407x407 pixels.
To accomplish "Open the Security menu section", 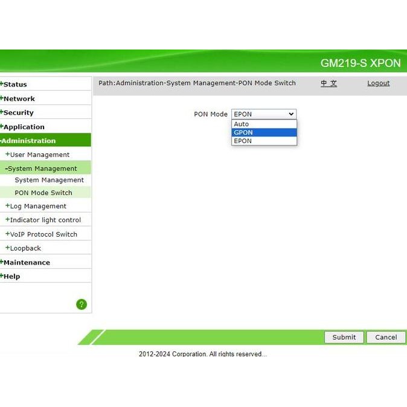I will coord(18,112).
